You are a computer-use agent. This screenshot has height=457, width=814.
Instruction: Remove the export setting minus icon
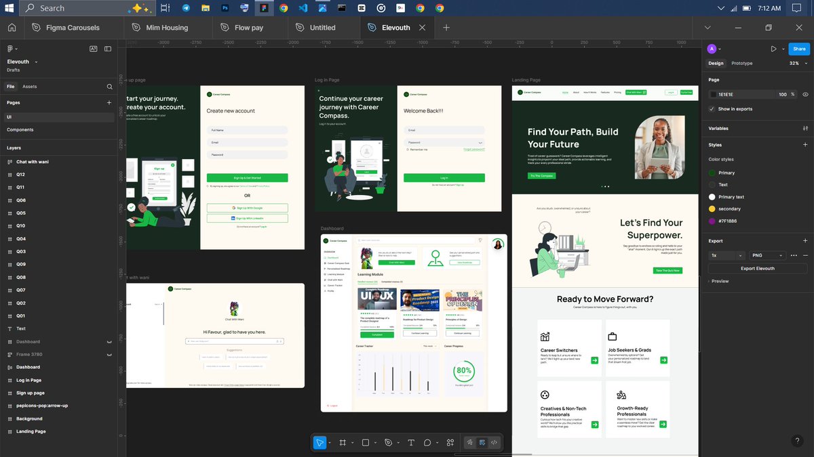805,255
